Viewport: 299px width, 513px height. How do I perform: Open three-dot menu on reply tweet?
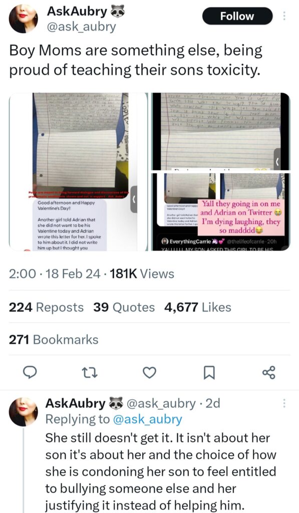pos(284,403)
